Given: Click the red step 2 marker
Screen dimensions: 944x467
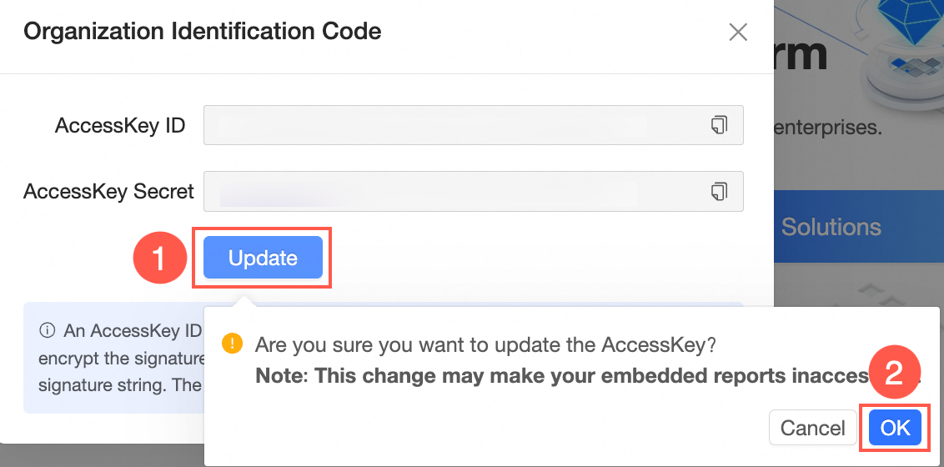Looking at the screenshot, I should pos(894,373).
